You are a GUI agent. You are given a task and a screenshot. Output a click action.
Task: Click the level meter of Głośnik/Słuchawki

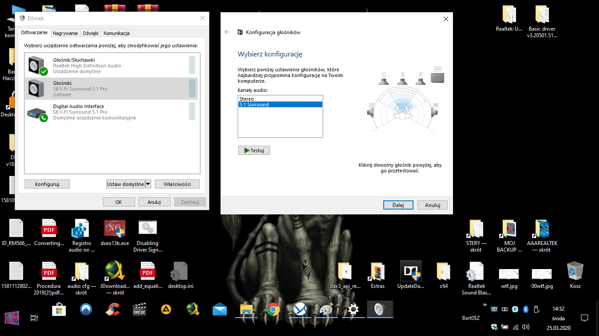click(192, 65)
